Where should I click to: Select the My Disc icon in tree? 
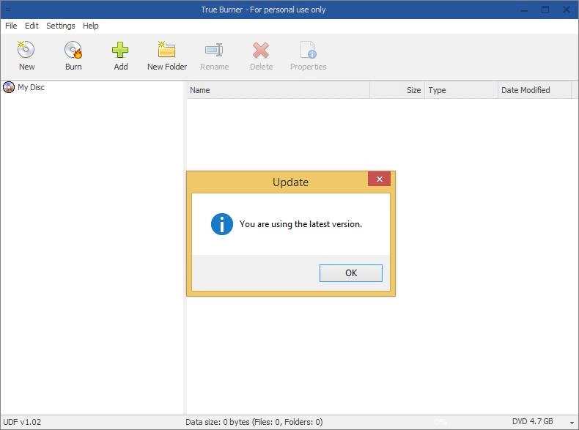(x=9, y=87)
